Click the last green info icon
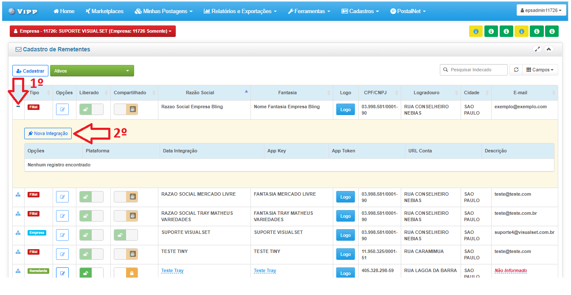 [x=552, y=31]
